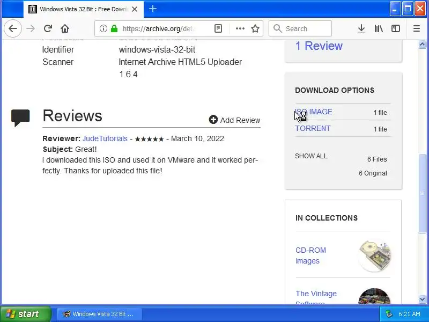Click the review date March 10, 2022

pyautogui.click(x=197, y=138)
